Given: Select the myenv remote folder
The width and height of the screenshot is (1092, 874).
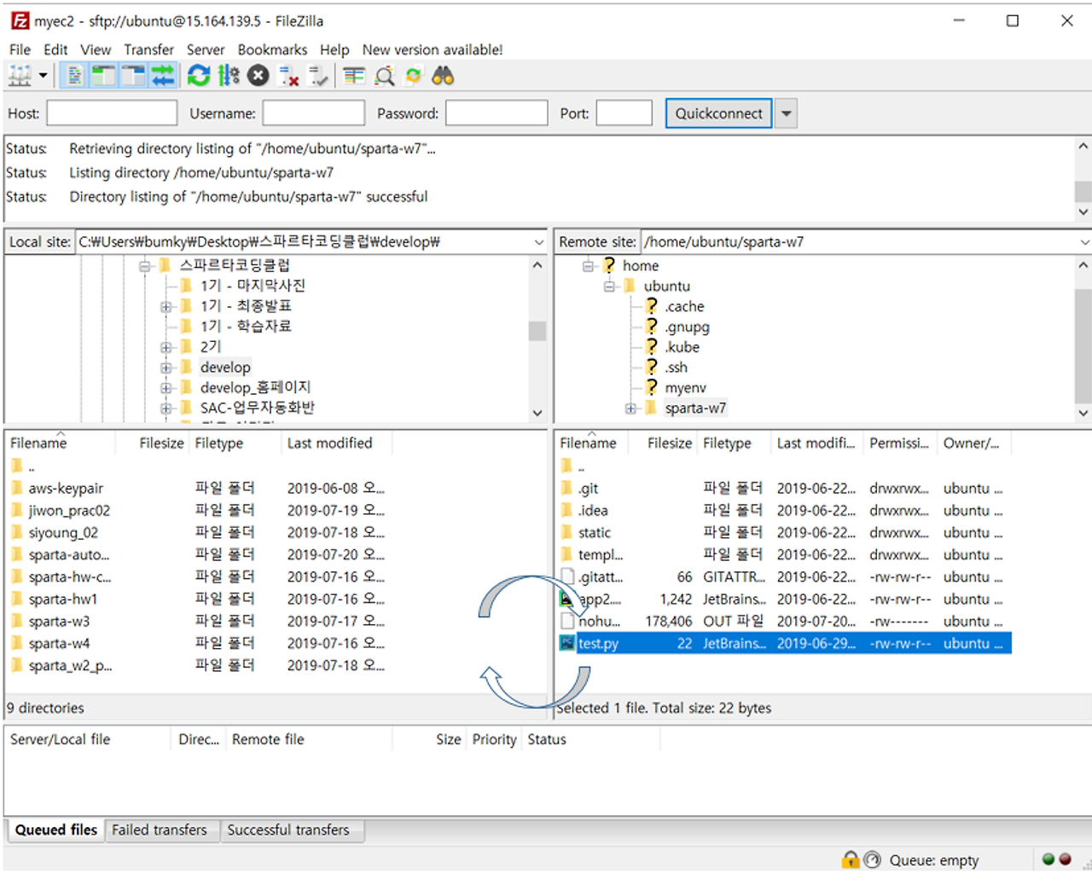Looking at the screenshot, I should 685,388.
